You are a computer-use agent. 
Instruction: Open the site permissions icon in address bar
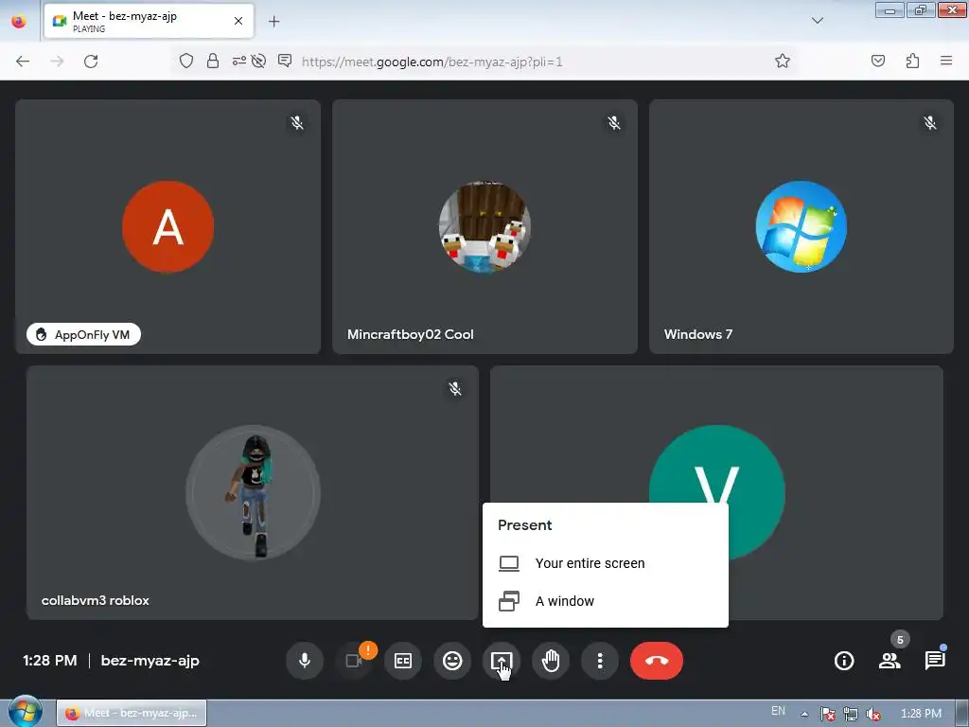click(x=238, y=61)
